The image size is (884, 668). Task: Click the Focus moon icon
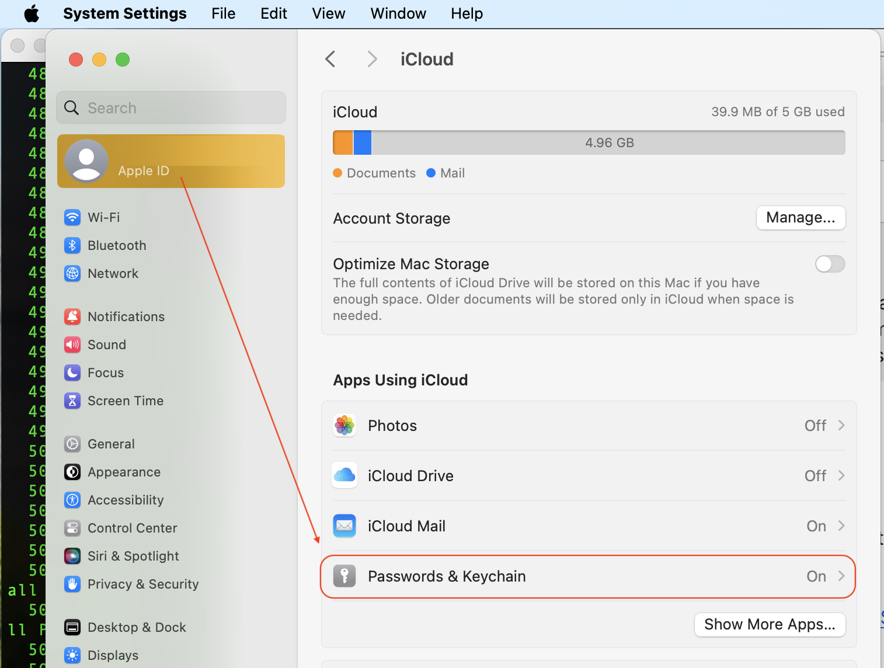(x=72, y=373)
